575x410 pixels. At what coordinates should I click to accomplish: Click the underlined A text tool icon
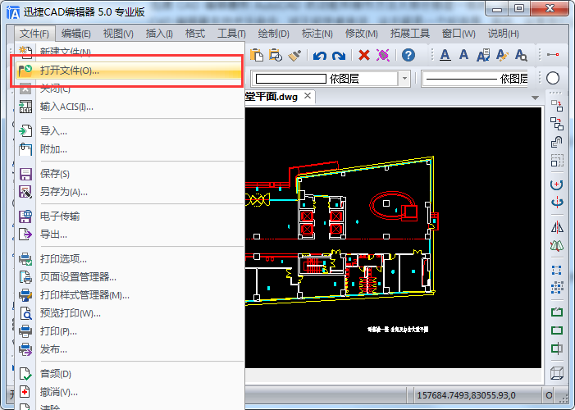click(445, 55)
